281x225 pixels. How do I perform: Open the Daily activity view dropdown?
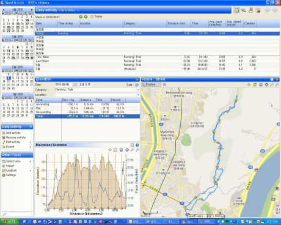[59, 10]
